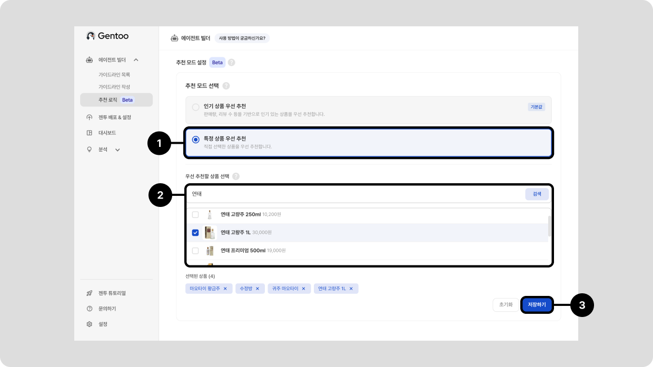Remove the 마오타이 황금주 chip

(x=225, y=289)
